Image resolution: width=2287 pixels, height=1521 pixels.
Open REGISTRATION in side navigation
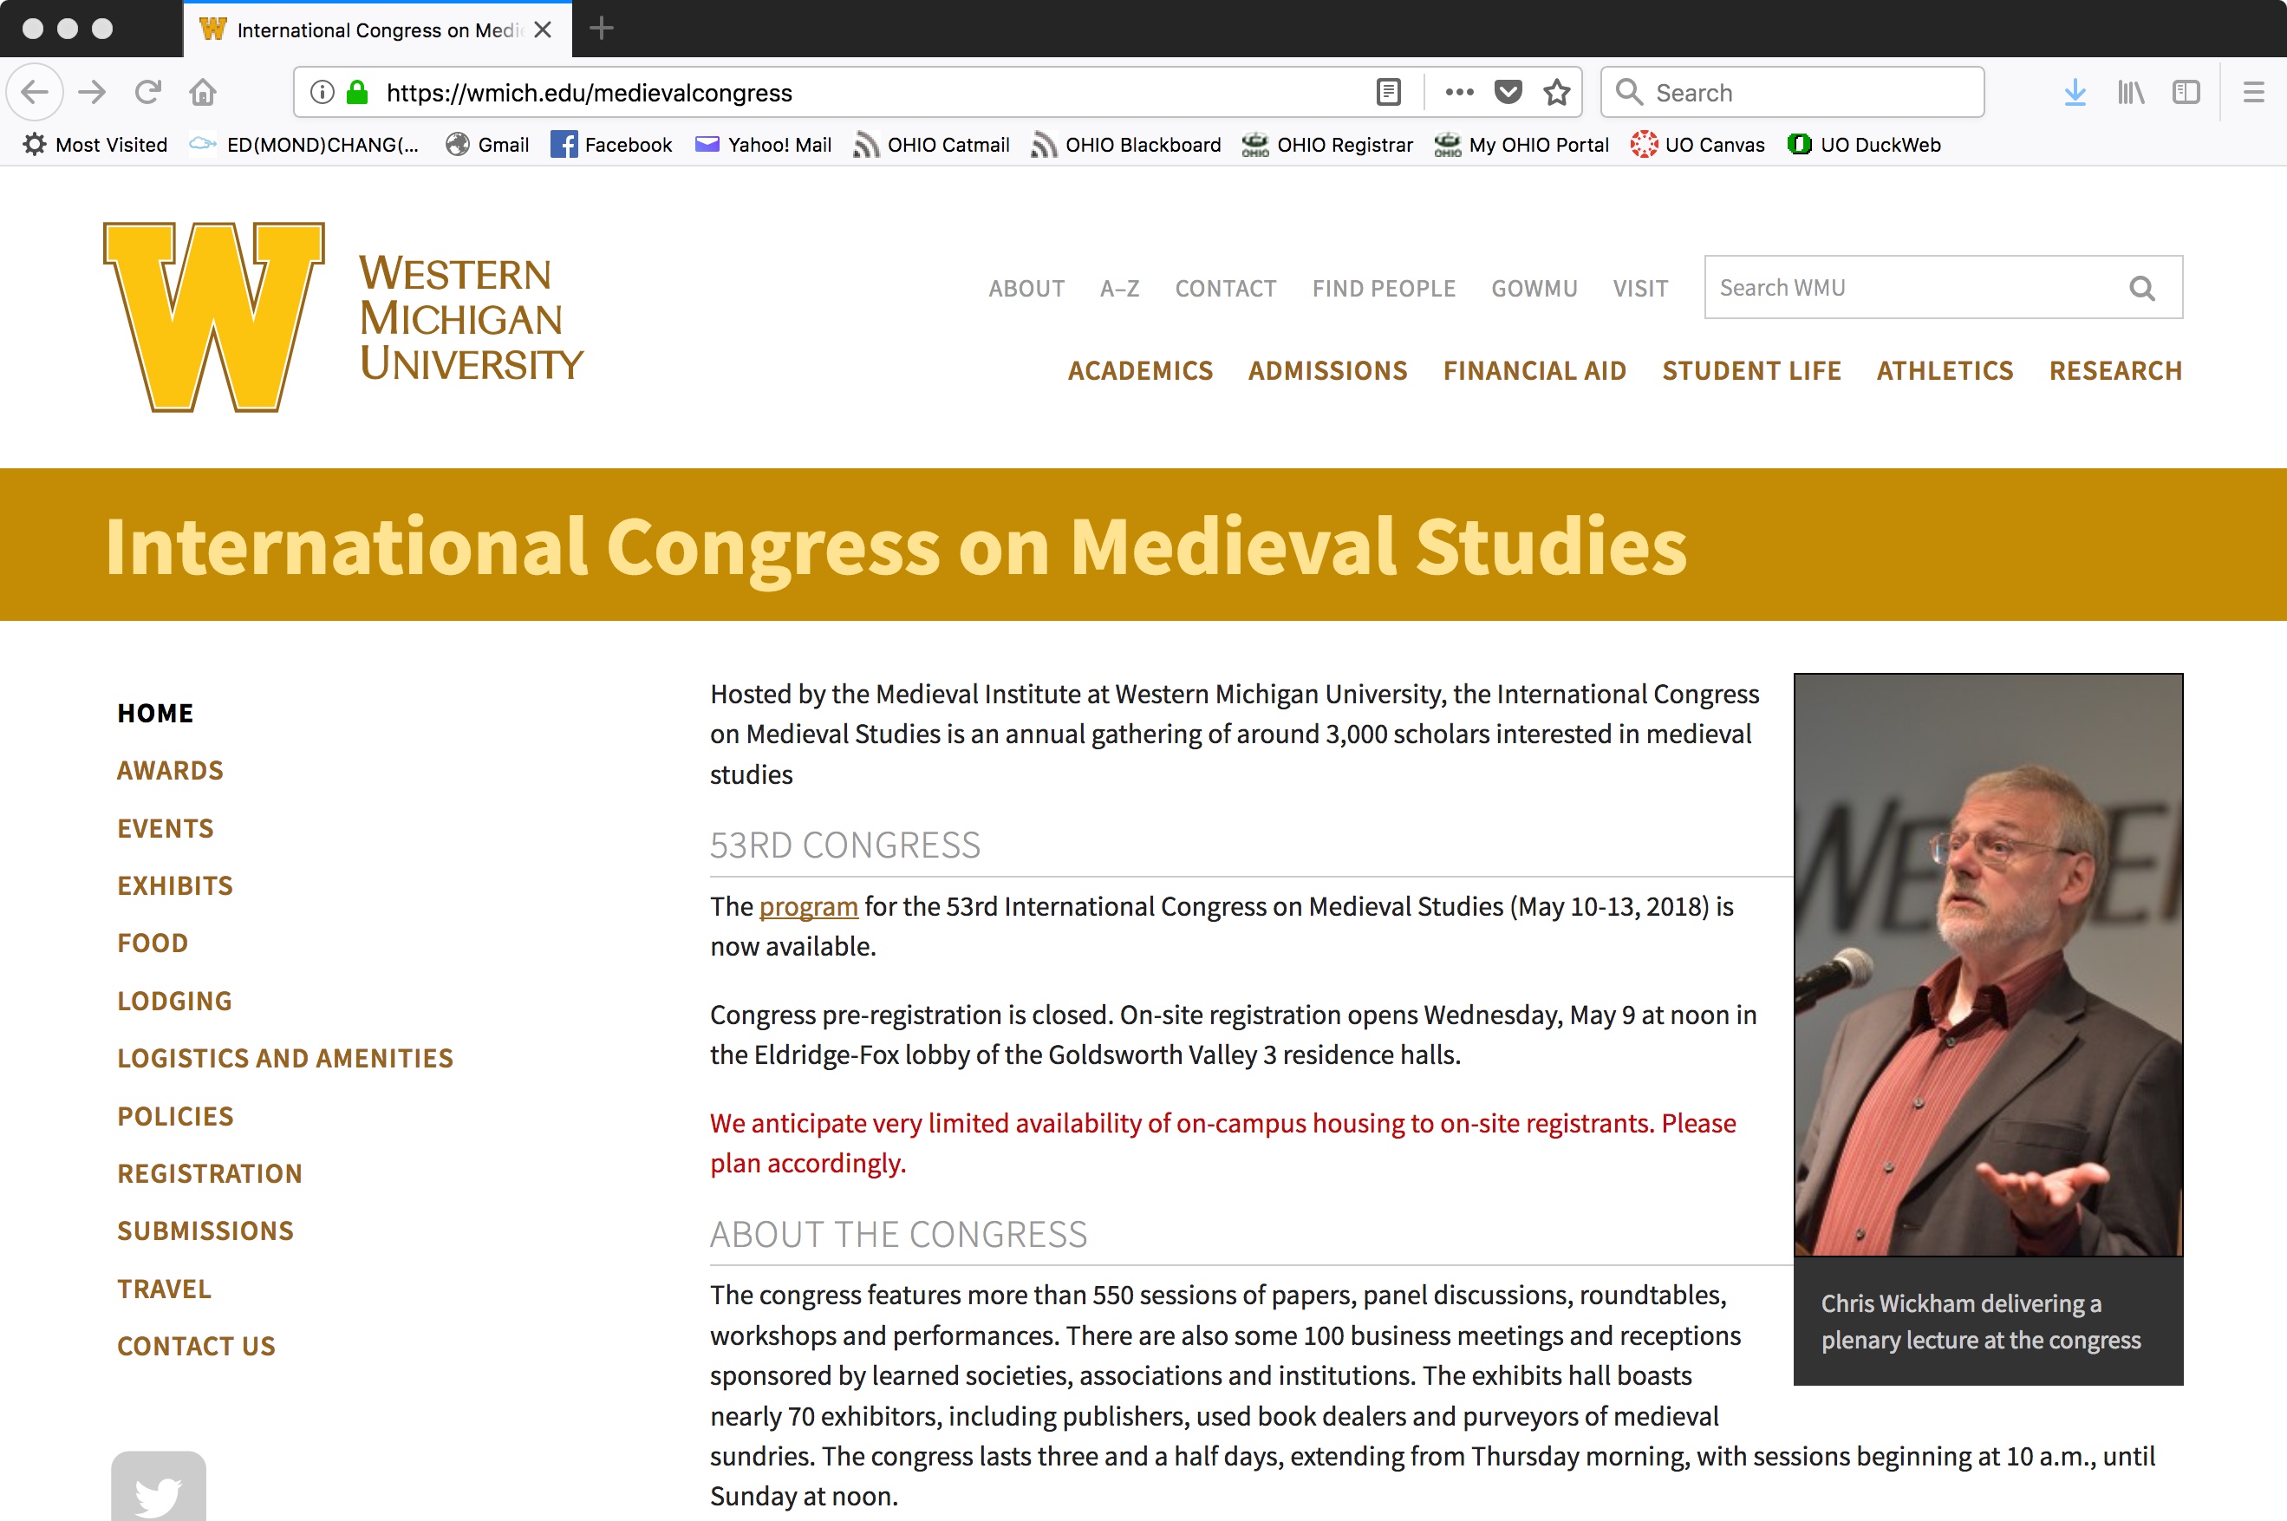tap(210, 1174)
